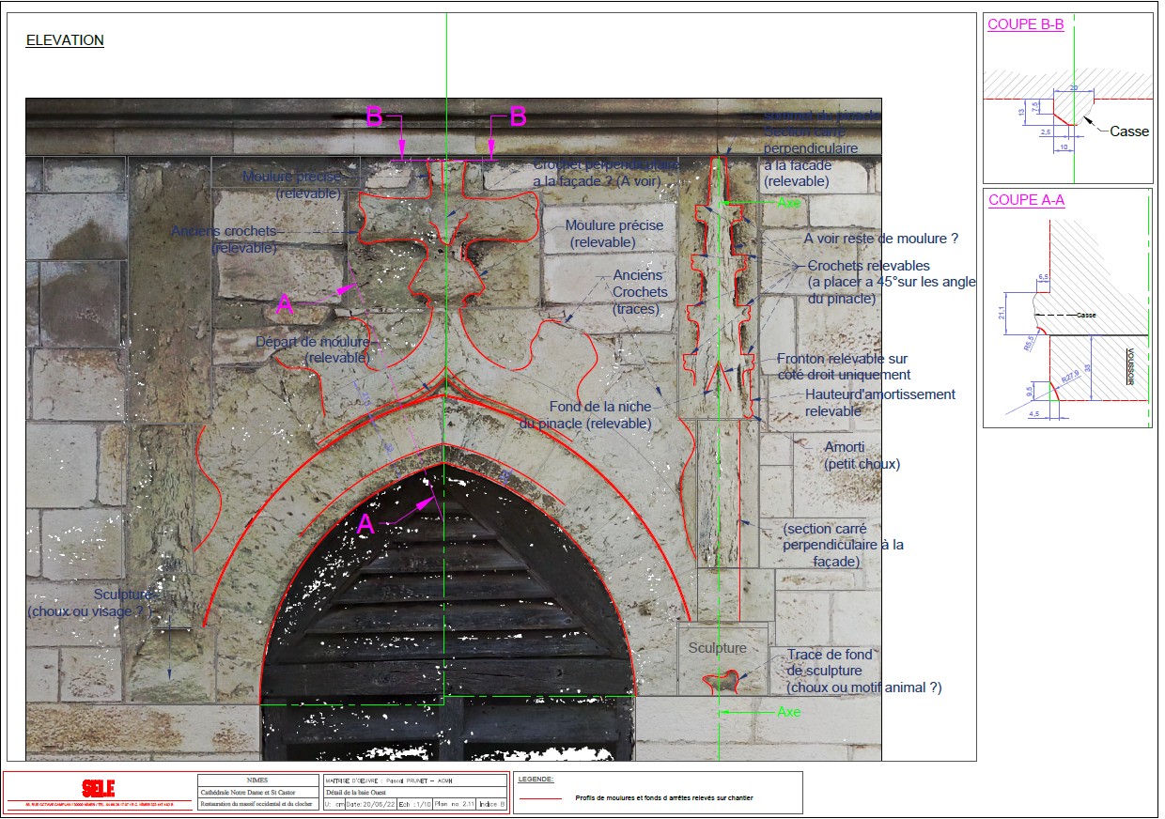Select the VOUSSOIR label in Coupe A-A
Image resolution: width=1165 pixels, height=819 pixels.
(x=1131, y=367)
